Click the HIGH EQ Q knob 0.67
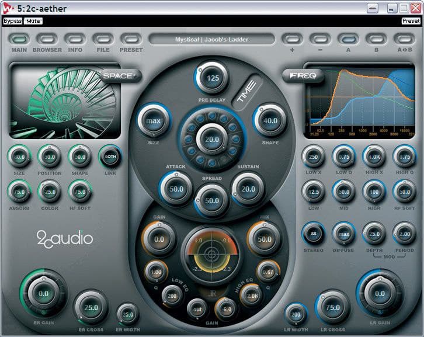 (x=267, y=272)
